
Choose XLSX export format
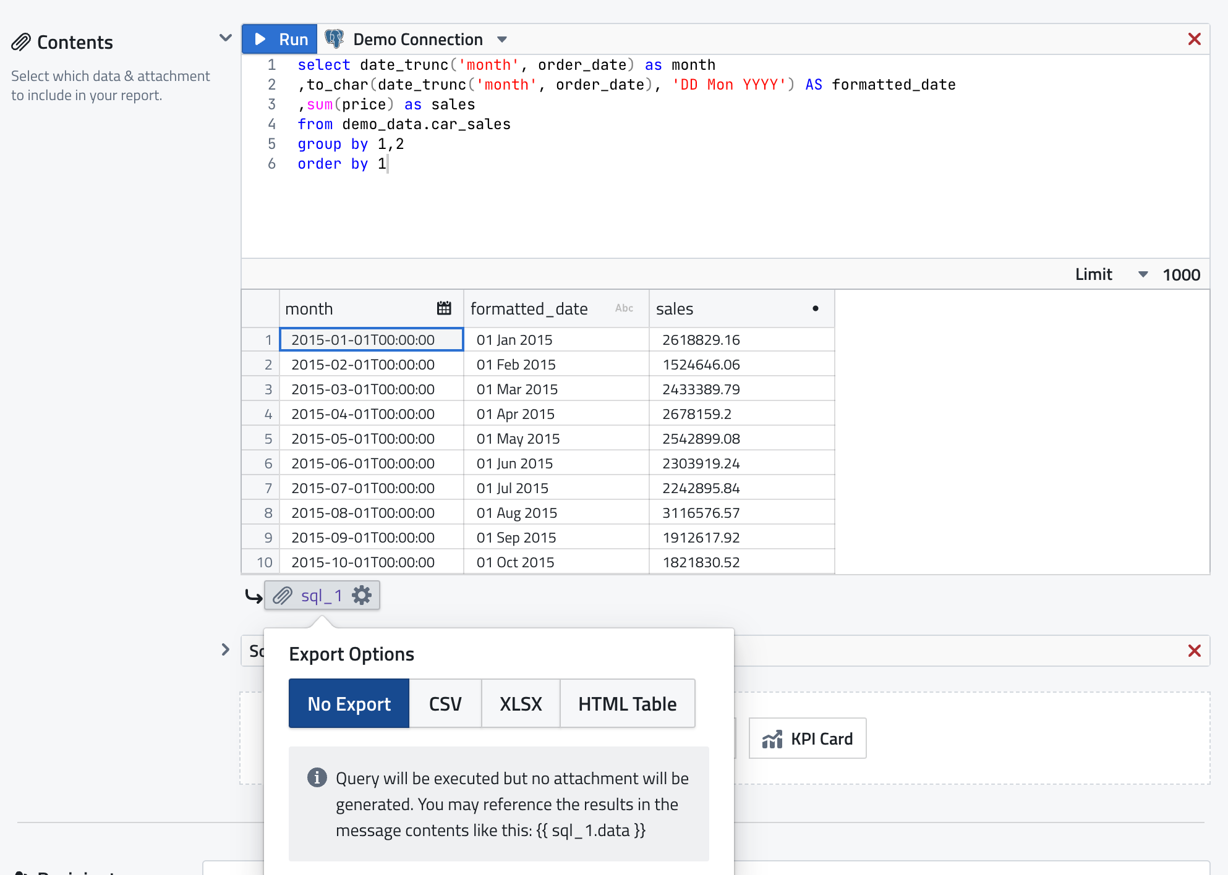(x=521, y=704)
